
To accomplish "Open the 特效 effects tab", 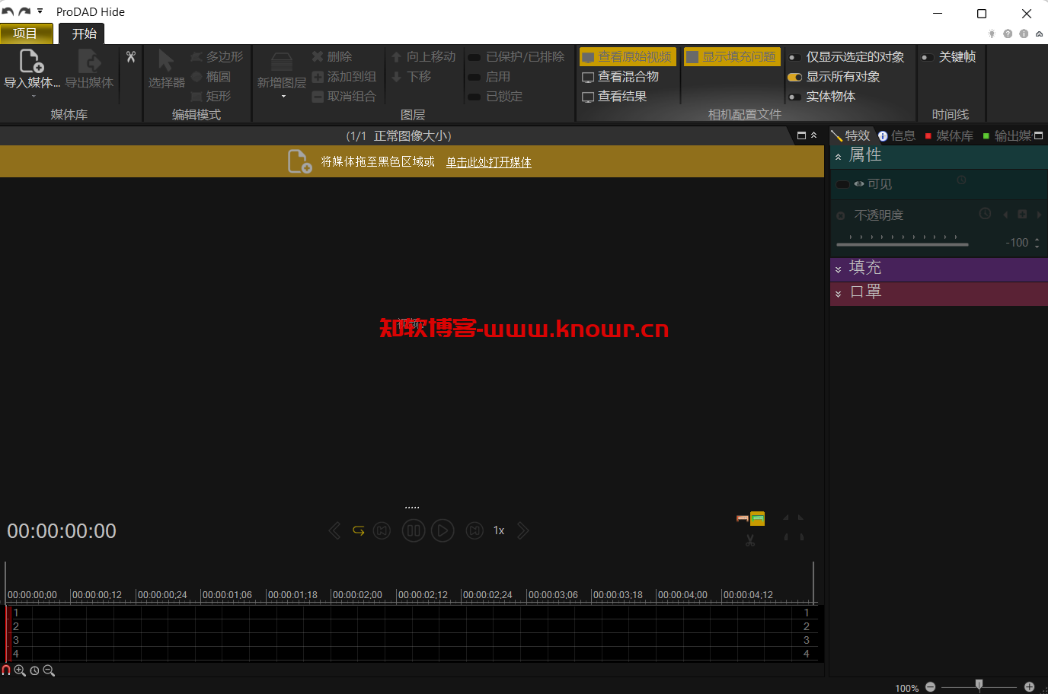I will click(x=851, y=135).
